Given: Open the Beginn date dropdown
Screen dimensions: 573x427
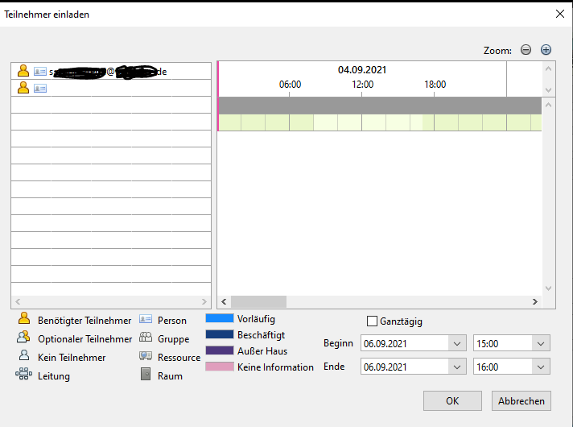Looking at the screenshot, I should tap(457, 343).
